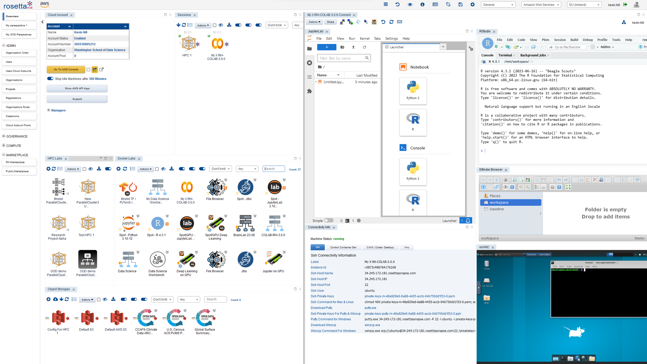
Task: Toggle Stop Idle Machines after 360 Minutes
Action: coord(50,78)
